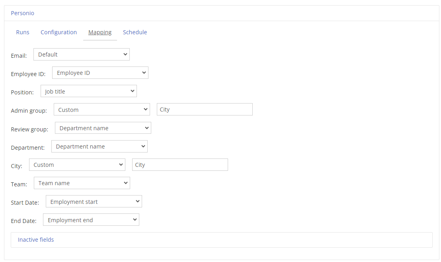Click the Email field label
Image resolution: width=441 pixels, height=262 pixels.
tap(19, 56)
